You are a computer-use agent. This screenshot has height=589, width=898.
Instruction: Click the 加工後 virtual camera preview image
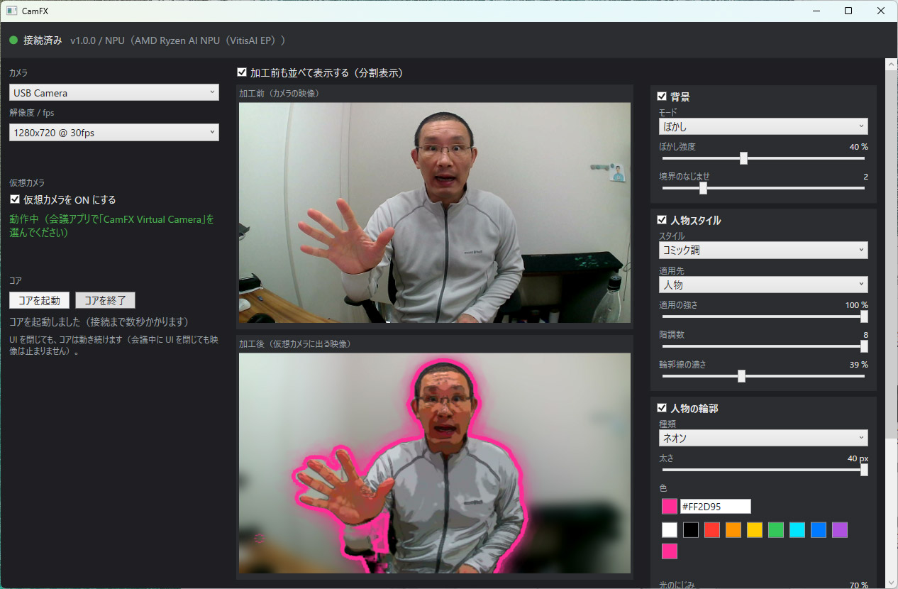(435, 463)
